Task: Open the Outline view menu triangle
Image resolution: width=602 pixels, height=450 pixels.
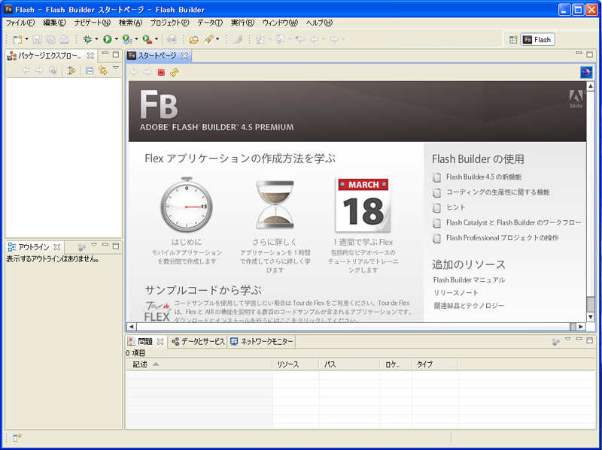Action: (x=94, y=245)
